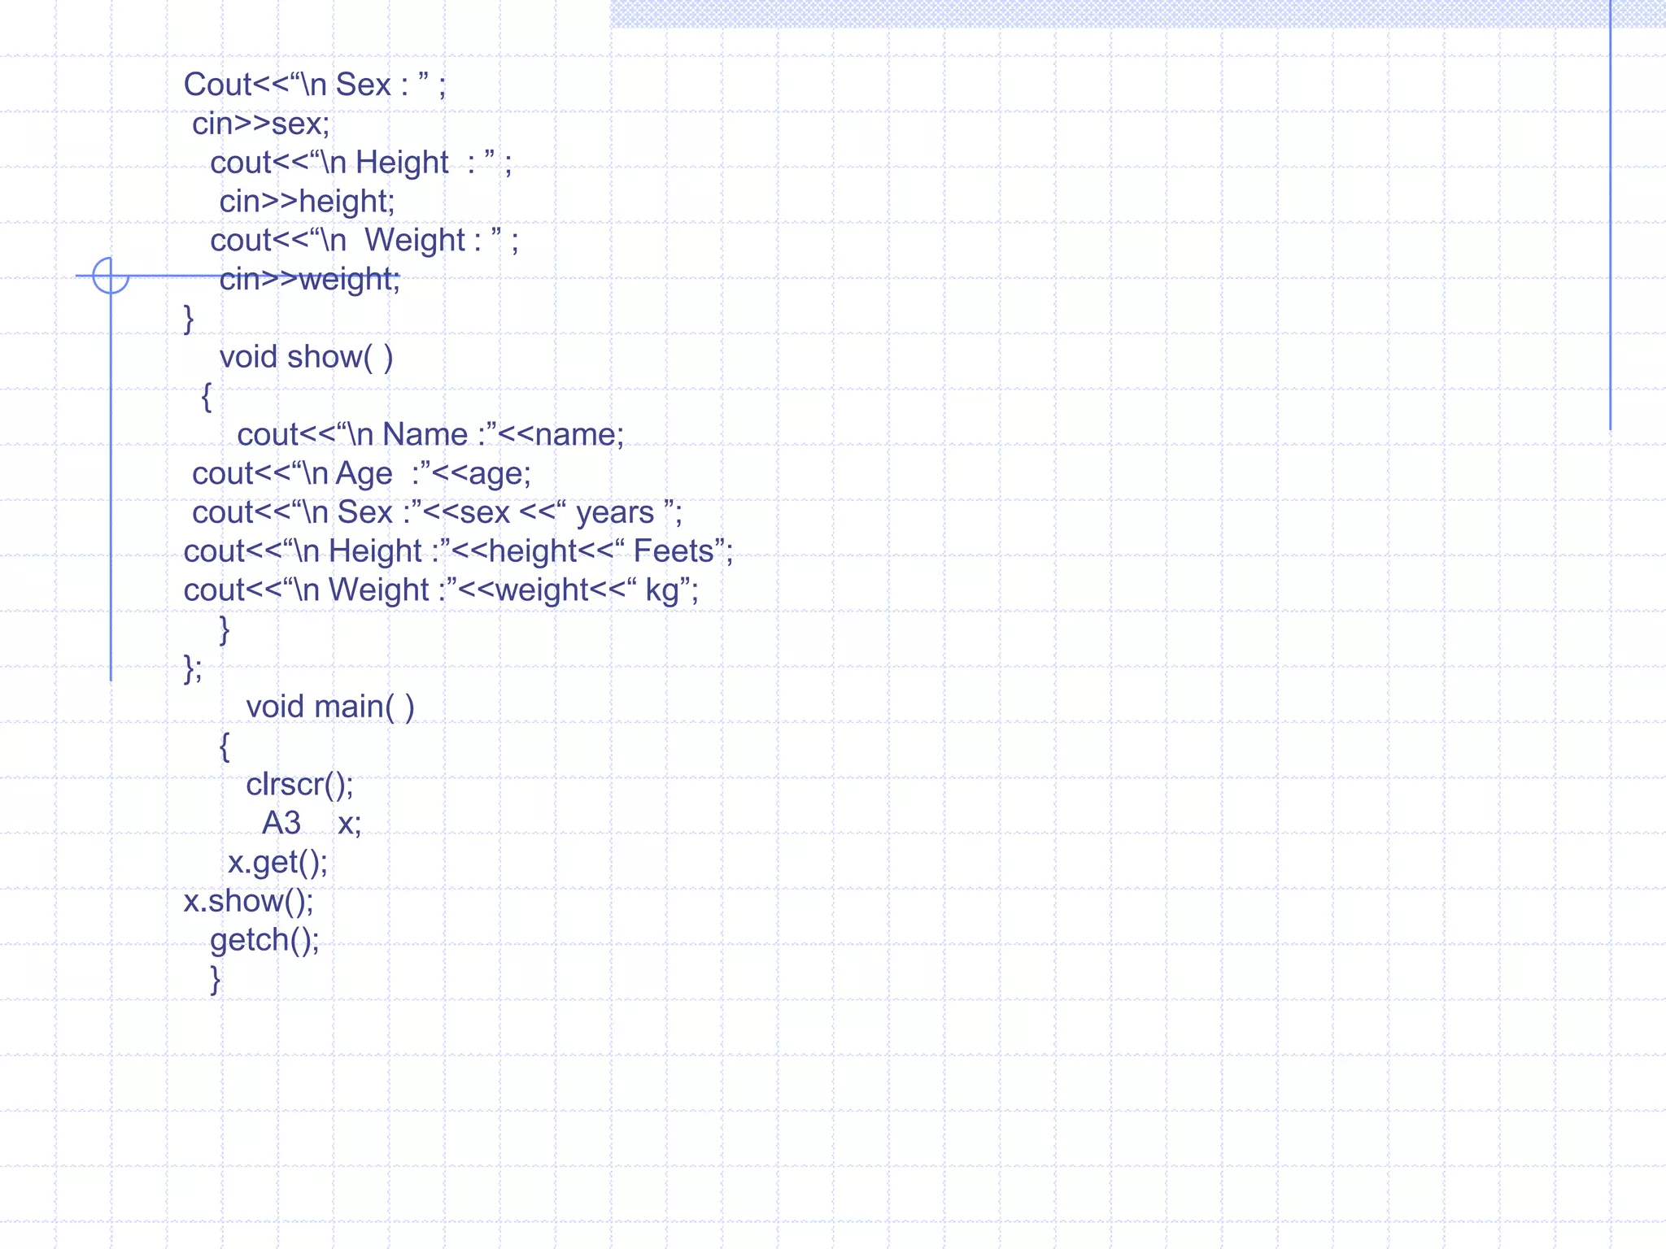Click the line printing Name

430,434
